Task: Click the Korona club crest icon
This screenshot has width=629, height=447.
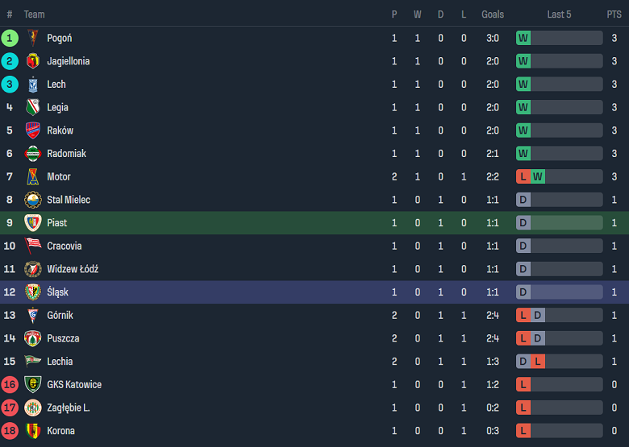Action: 33,431
